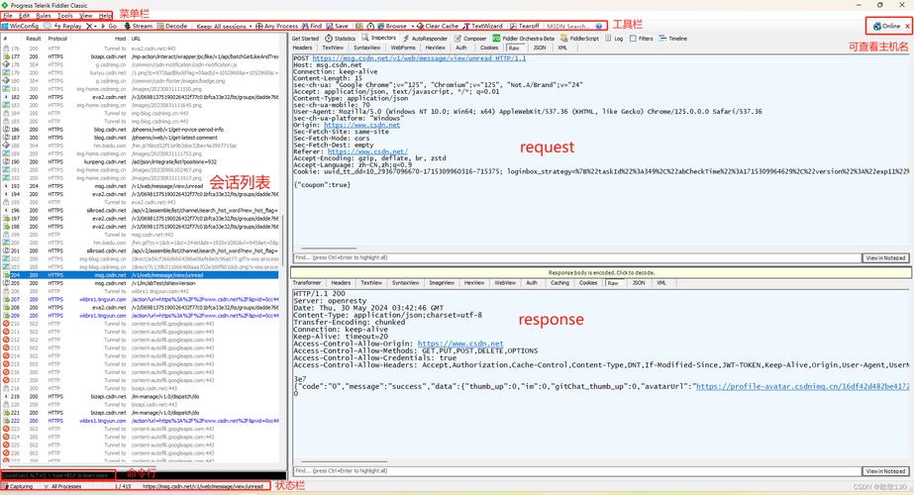Image resolution: width=914 pixels, height=495 pixels.
Task: Click the help icon beside MSDN Search
Action: click(x=599, y=27)
